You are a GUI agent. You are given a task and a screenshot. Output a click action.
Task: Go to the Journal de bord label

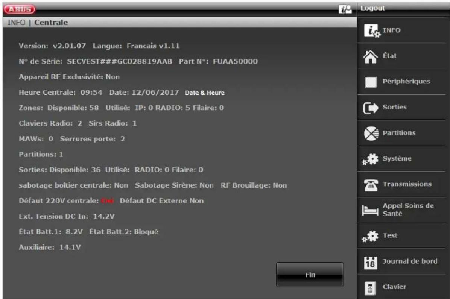[x=410, y=261]
